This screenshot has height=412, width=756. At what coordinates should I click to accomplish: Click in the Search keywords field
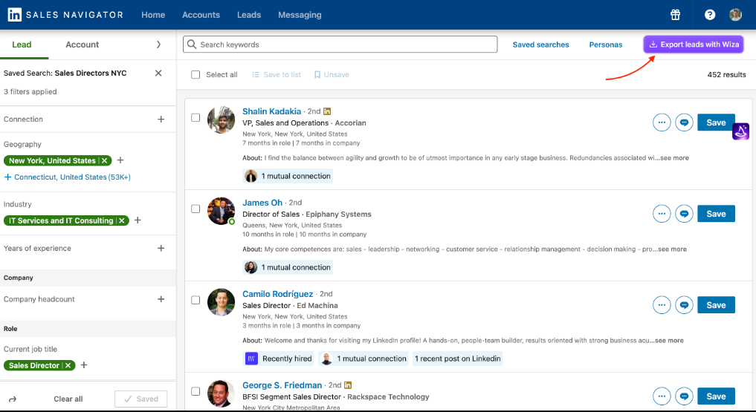click(340, 45)
